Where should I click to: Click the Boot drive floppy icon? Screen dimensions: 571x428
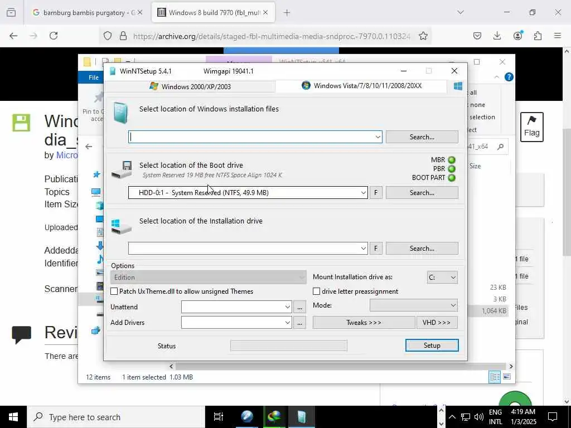[x=122, y=169]
